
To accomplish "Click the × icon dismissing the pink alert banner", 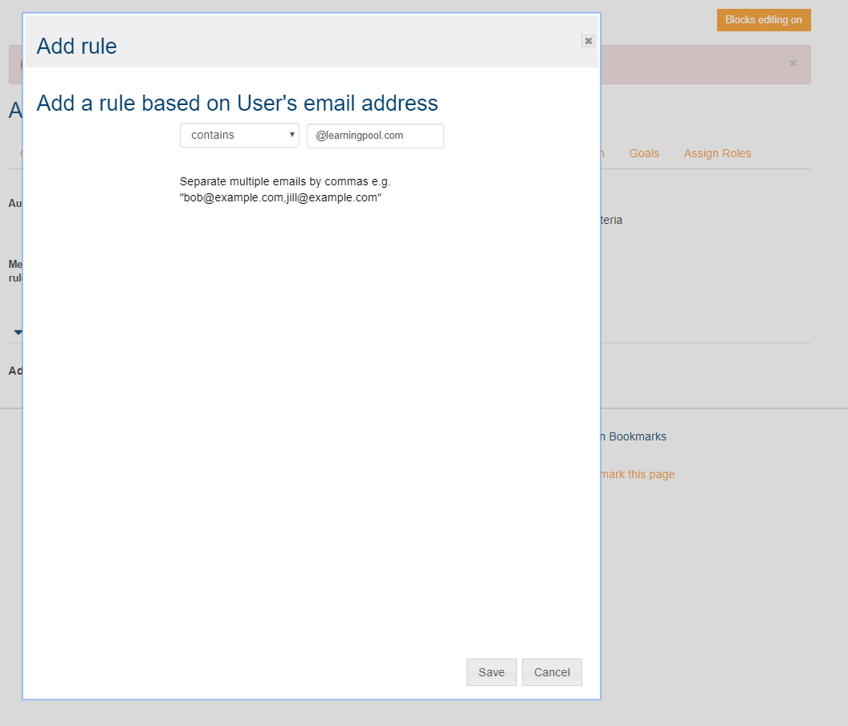I will coord(793,63).
